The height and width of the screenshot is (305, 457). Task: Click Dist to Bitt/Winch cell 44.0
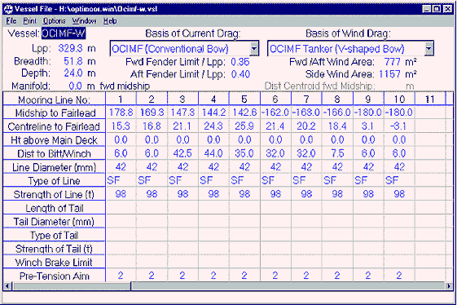pyautogui.click(x=213, y=153)
